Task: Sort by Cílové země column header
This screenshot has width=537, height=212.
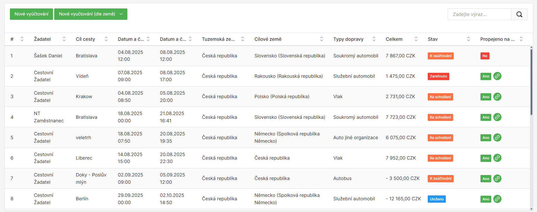Action: point(321,39)
